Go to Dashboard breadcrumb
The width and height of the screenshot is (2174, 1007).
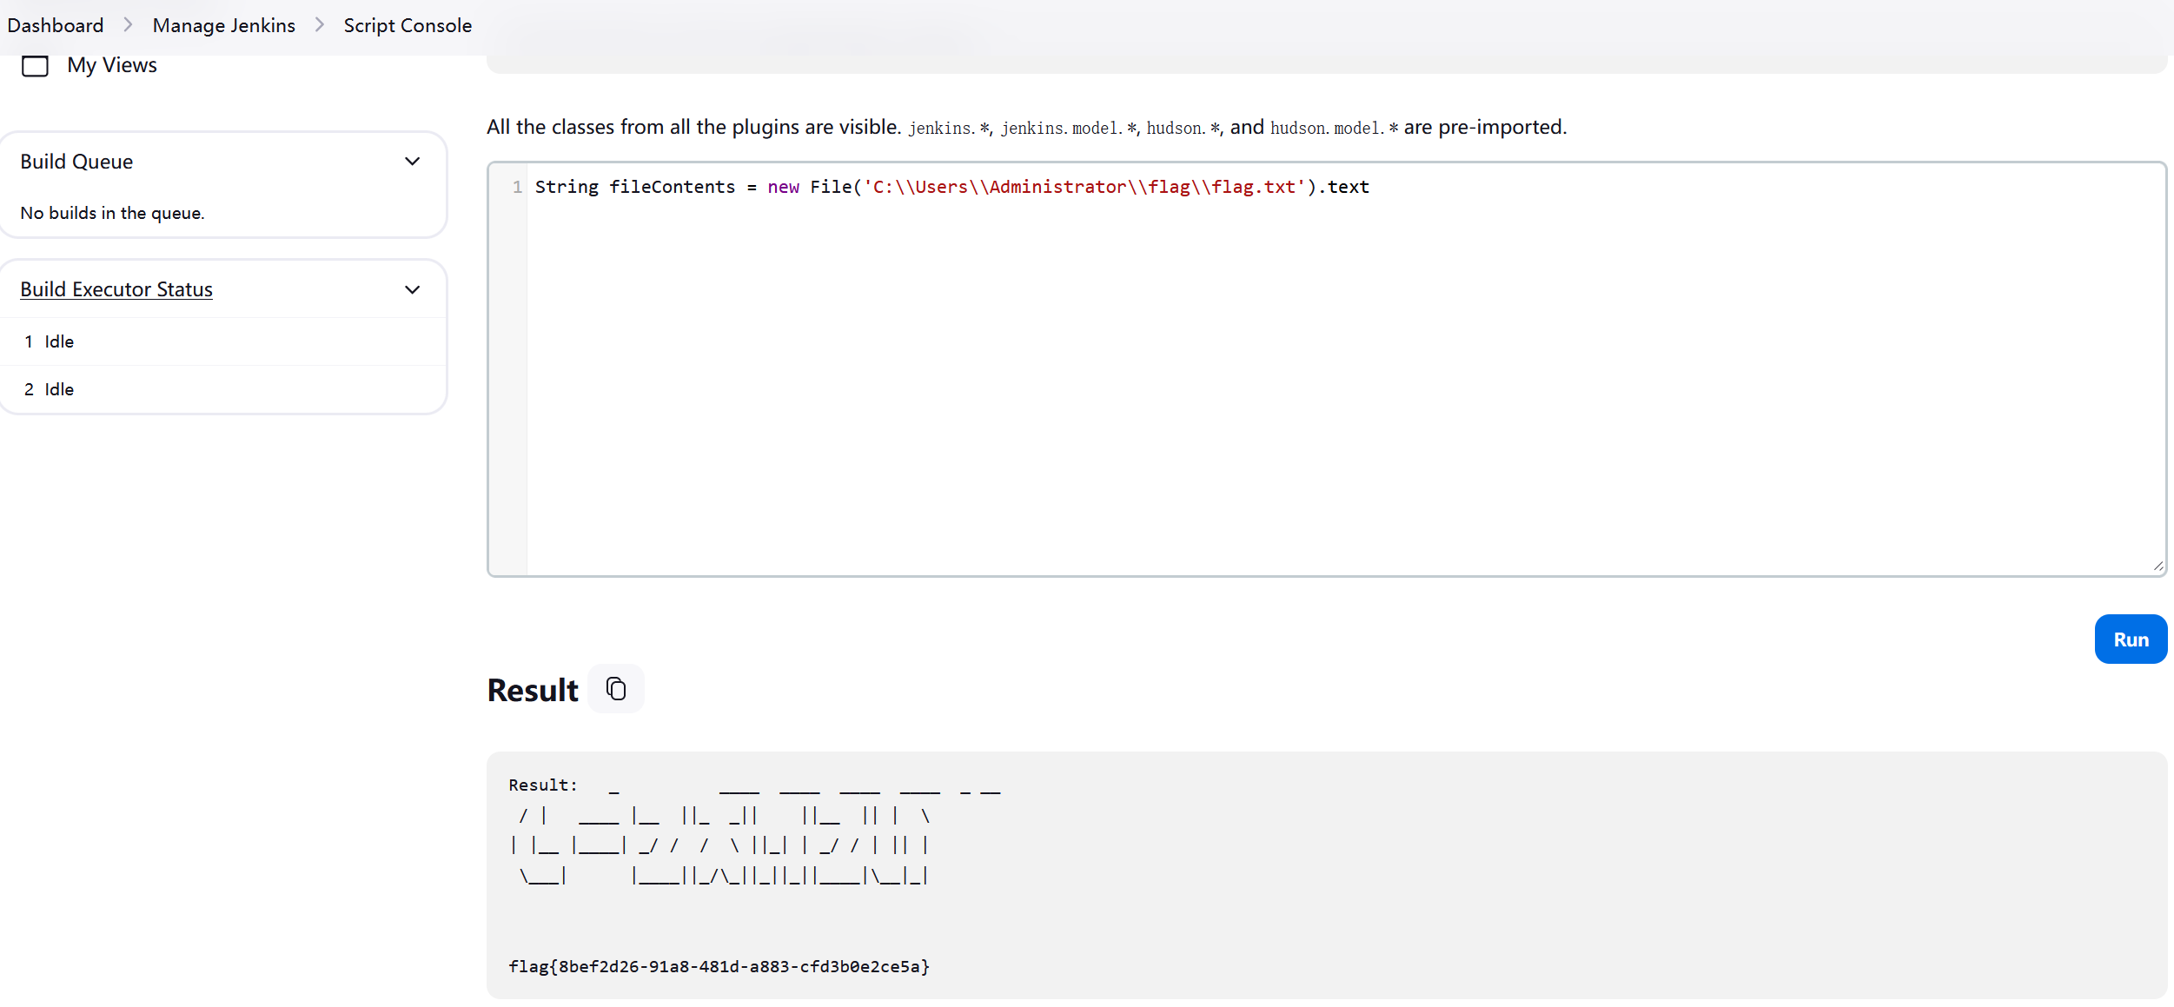tap(56, 25)
